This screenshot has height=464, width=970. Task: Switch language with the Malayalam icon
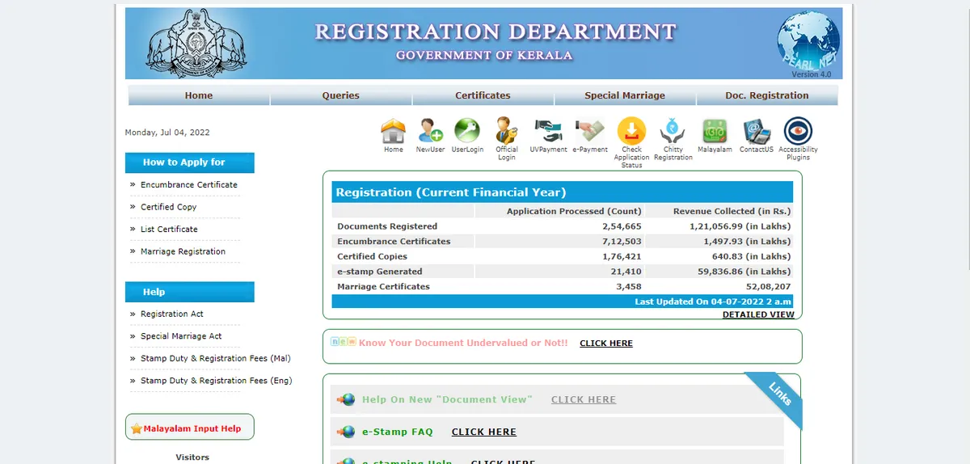coord(715,131)
